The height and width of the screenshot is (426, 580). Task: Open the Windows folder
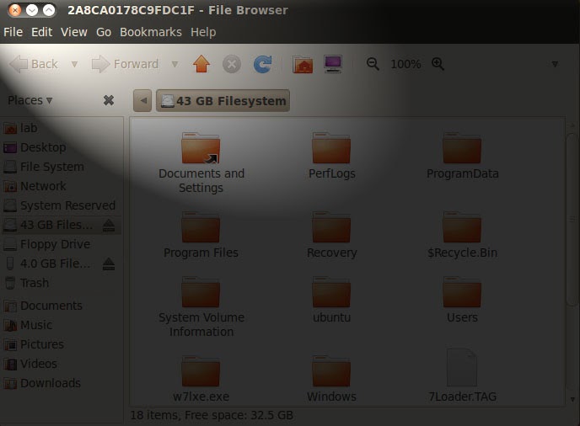click(332, 379)
